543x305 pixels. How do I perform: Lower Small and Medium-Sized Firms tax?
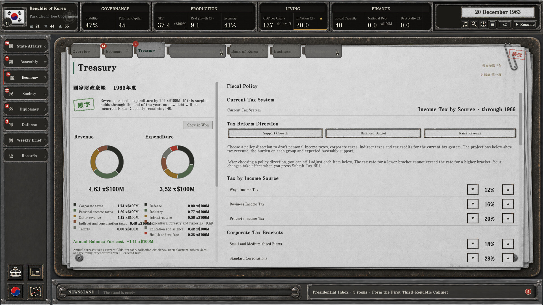[x=473, y=244]
